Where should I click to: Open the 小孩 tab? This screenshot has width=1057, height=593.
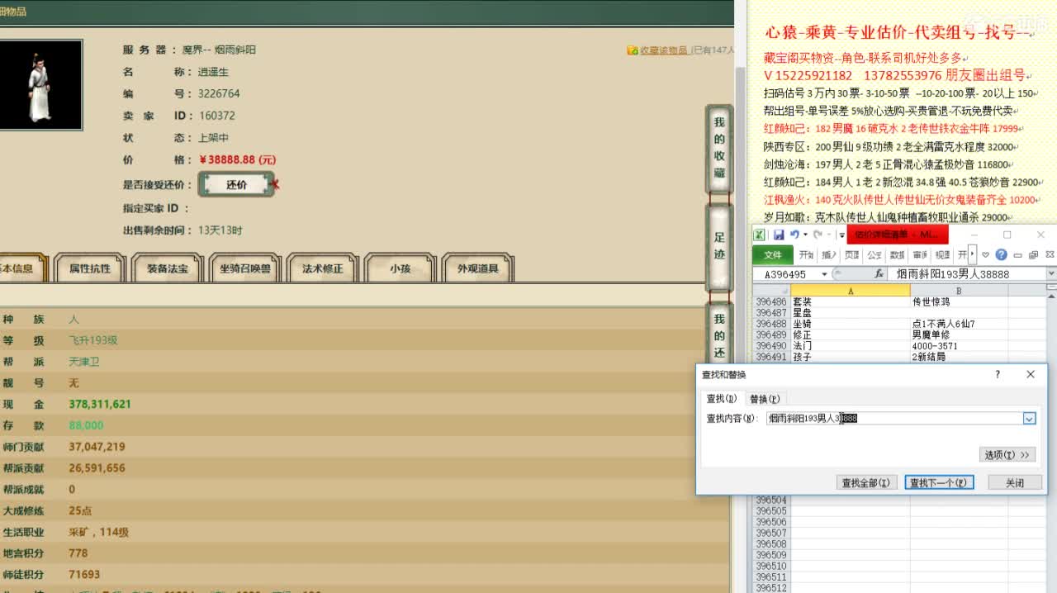[400, 268]
